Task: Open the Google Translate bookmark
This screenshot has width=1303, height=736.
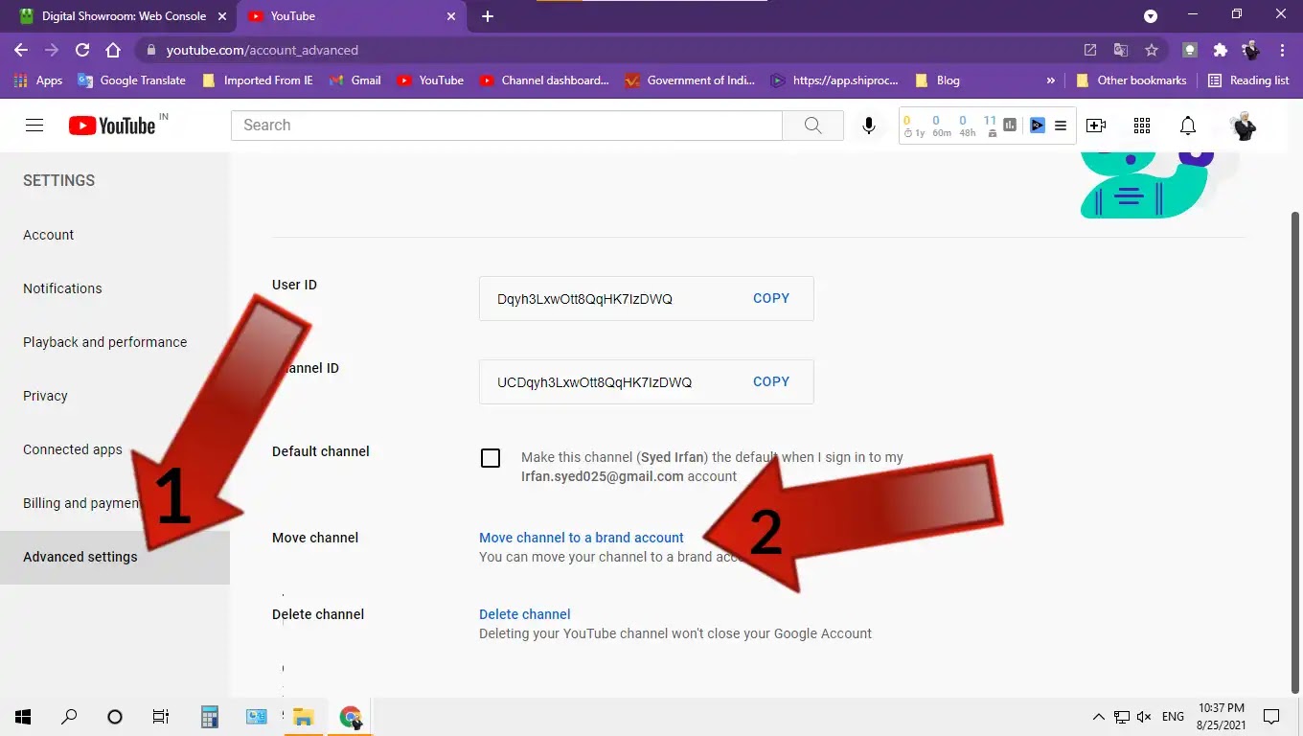Action: [x=132, y=80]
